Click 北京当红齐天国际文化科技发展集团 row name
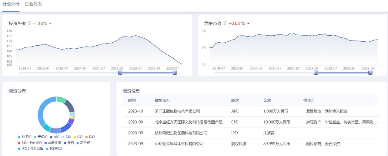Viewport: 388px width, 156px height. tap(190, 122)
